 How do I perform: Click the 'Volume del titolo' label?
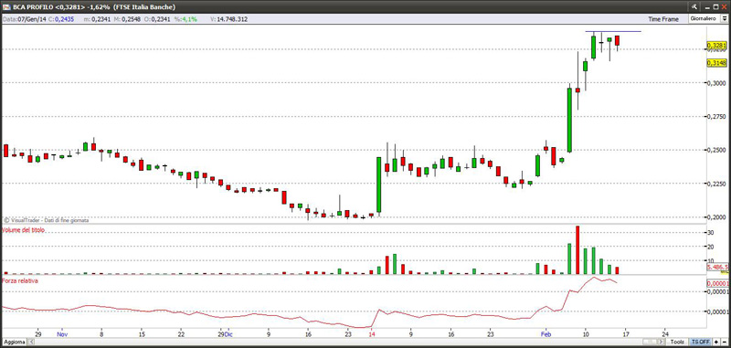tap(24, 230)
